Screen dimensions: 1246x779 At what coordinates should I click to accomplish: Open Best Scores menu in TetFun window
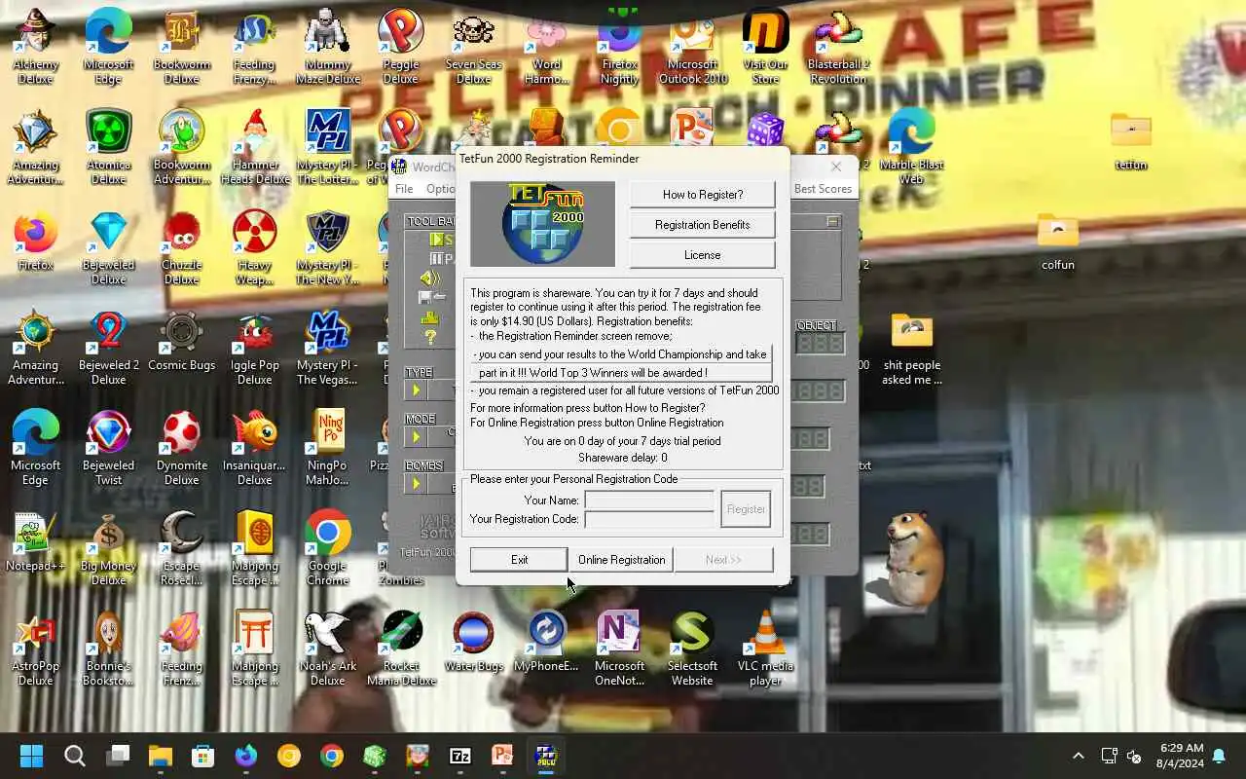point(823,189)
